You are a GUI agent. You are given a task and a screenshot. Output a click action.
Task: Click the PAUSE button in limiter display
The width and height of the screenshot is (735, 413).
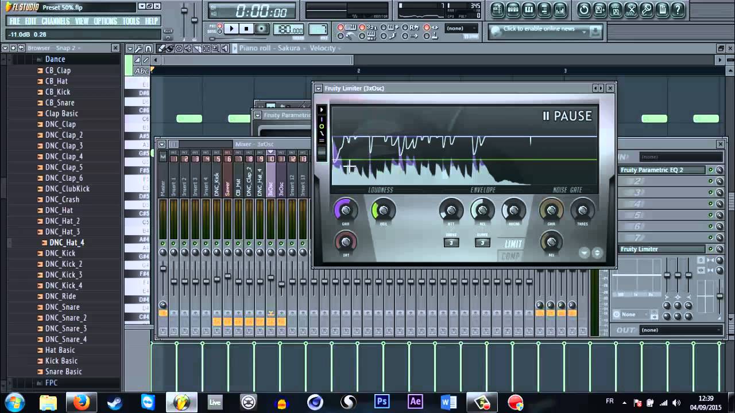pyautogui.click(x=567, y=116)
